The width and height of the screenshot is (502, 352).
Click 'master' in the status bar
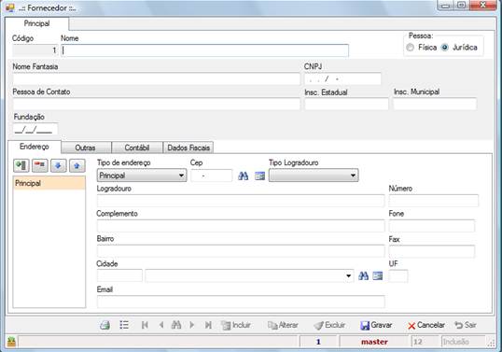(374, 342)
